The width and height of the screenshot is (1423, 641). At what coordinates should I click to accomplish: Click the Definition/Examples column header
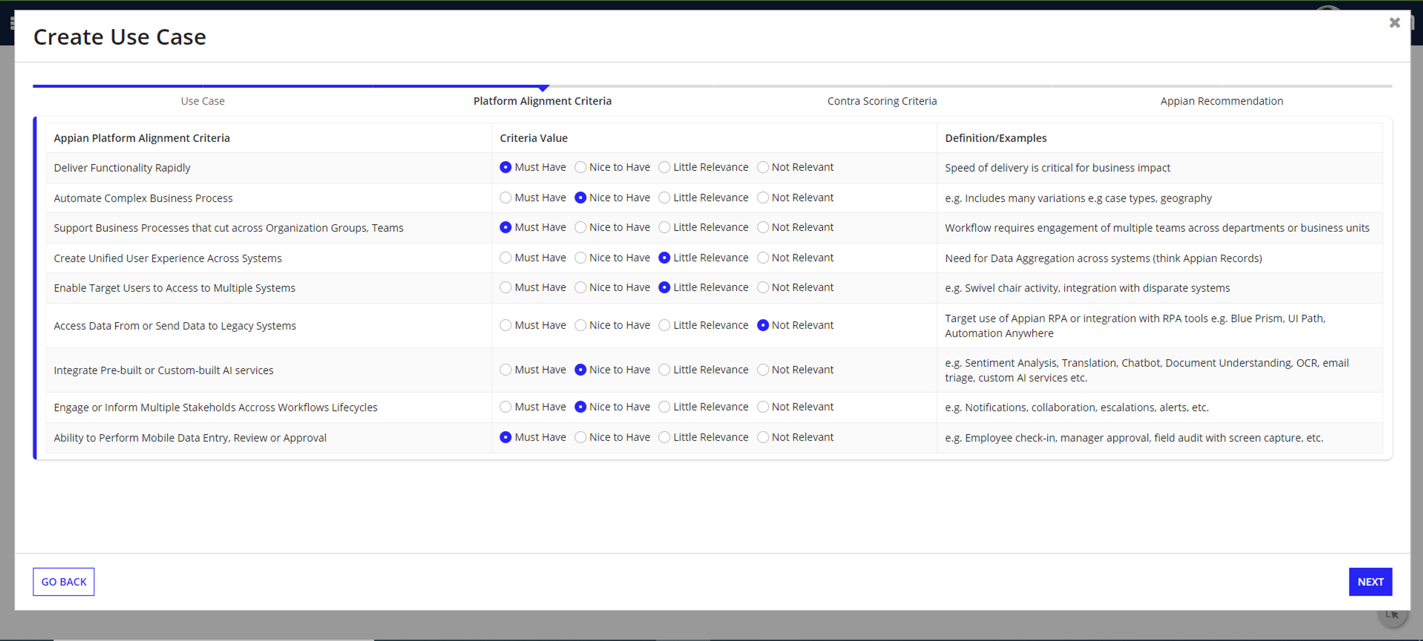[995, 138]
